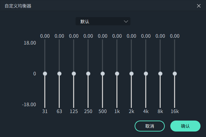Click the 2k band slider handle

click(x=131, y=74)
